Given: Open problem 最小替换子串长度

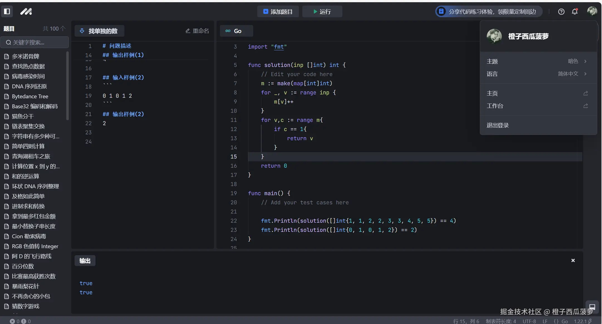Looking at the screenshot, I should (33, 226).
